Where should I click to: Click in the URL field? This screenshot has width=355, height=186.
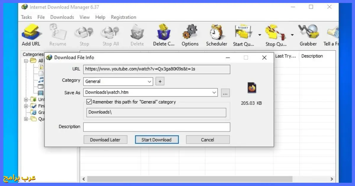point(156,69)
